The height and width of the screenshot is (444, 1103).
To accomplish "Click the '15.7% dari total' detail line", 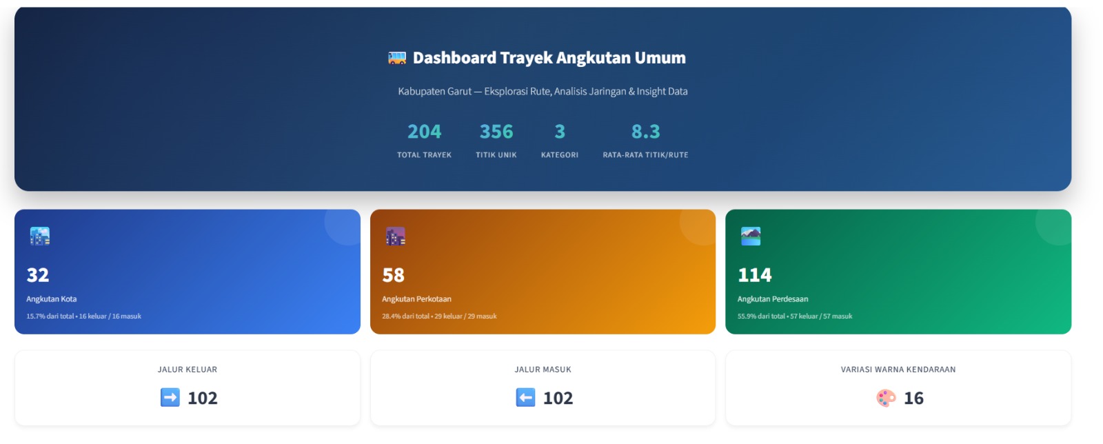I will 84,316.
